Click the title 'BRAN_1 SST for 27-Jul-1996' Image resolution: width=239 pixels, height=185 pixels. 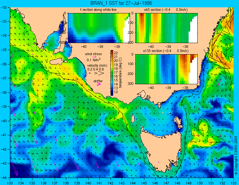121,3
